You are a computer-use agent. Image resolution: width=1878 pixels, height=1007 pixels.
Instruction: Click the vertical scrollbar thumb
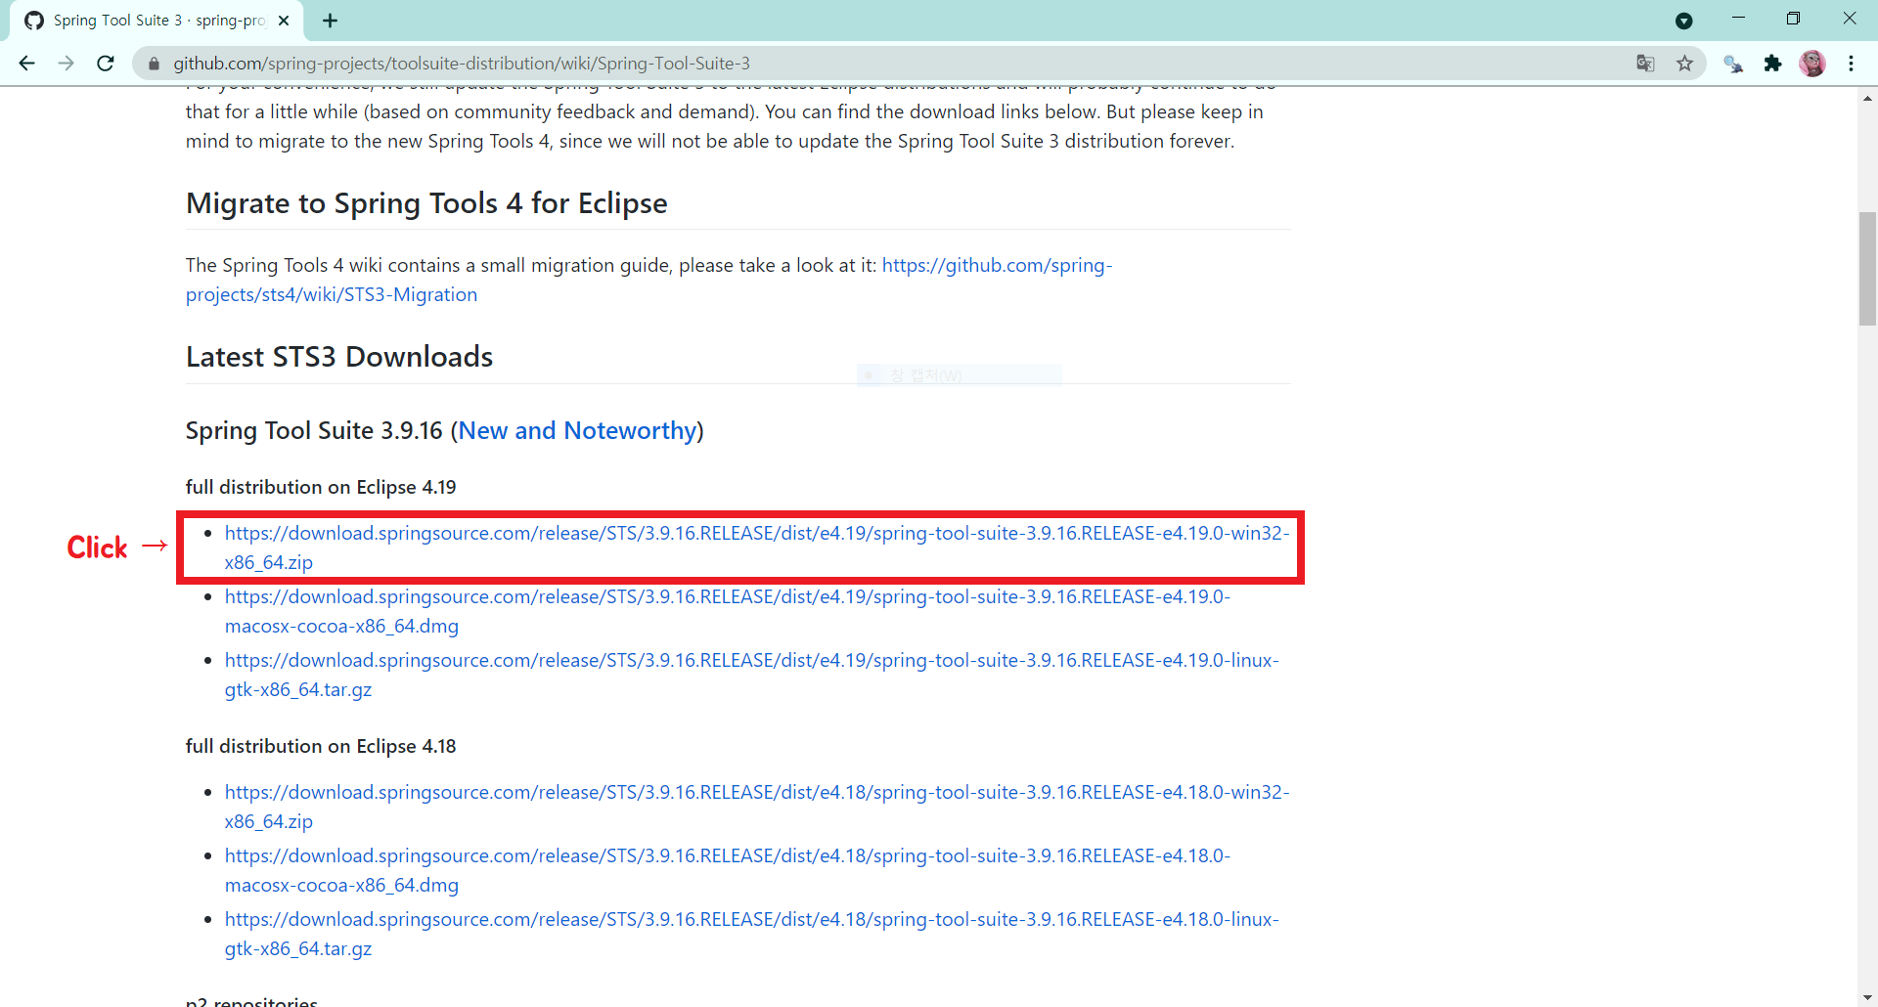[1868, 268]
